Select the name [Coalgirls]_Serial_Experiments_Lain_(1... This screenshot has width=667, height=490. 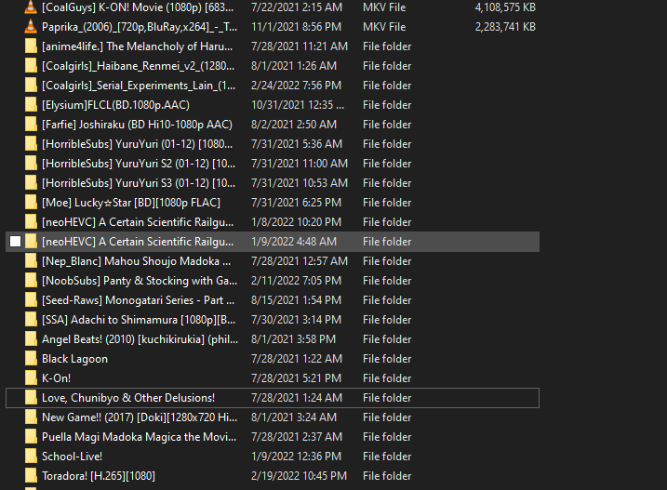(139, 86)
